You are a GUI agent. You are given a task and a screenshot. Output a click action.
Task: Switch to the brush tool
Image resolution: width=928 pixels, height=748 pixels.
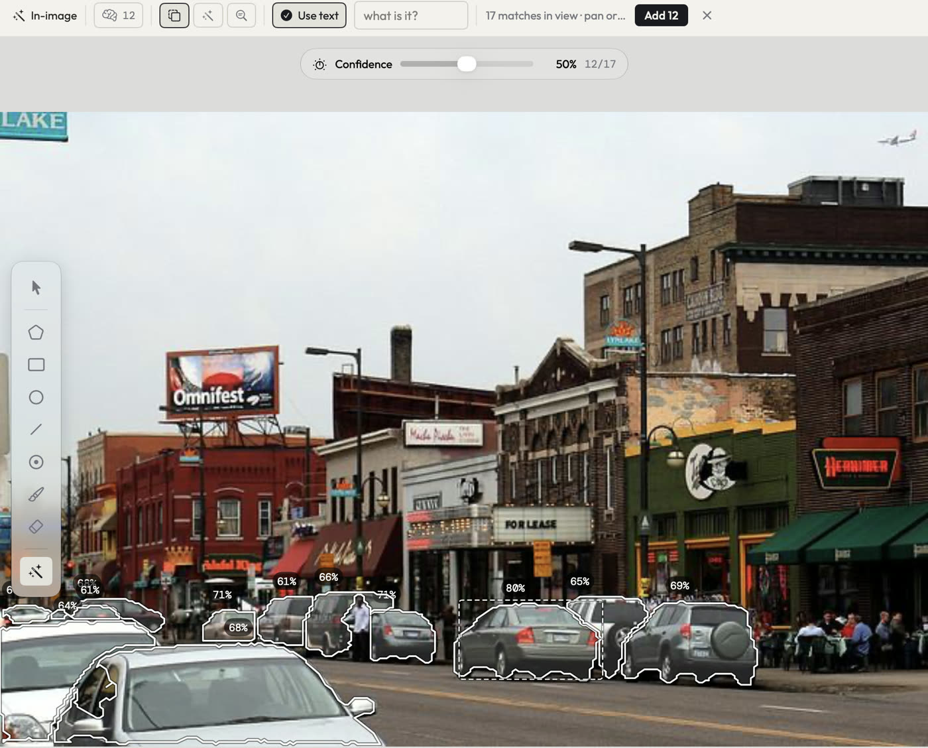(x=36, y=495)
